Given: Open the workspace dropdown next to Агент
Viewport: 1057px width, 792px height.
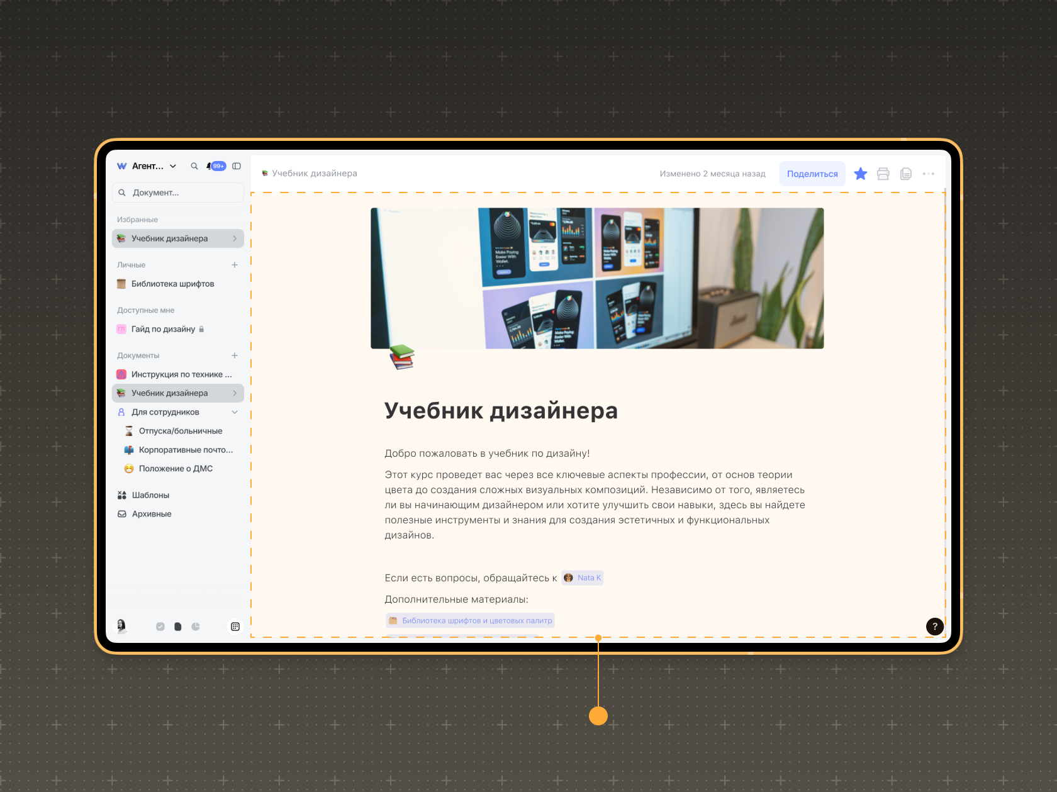Looking at the screenshot, I should click(x=173, y=166).
